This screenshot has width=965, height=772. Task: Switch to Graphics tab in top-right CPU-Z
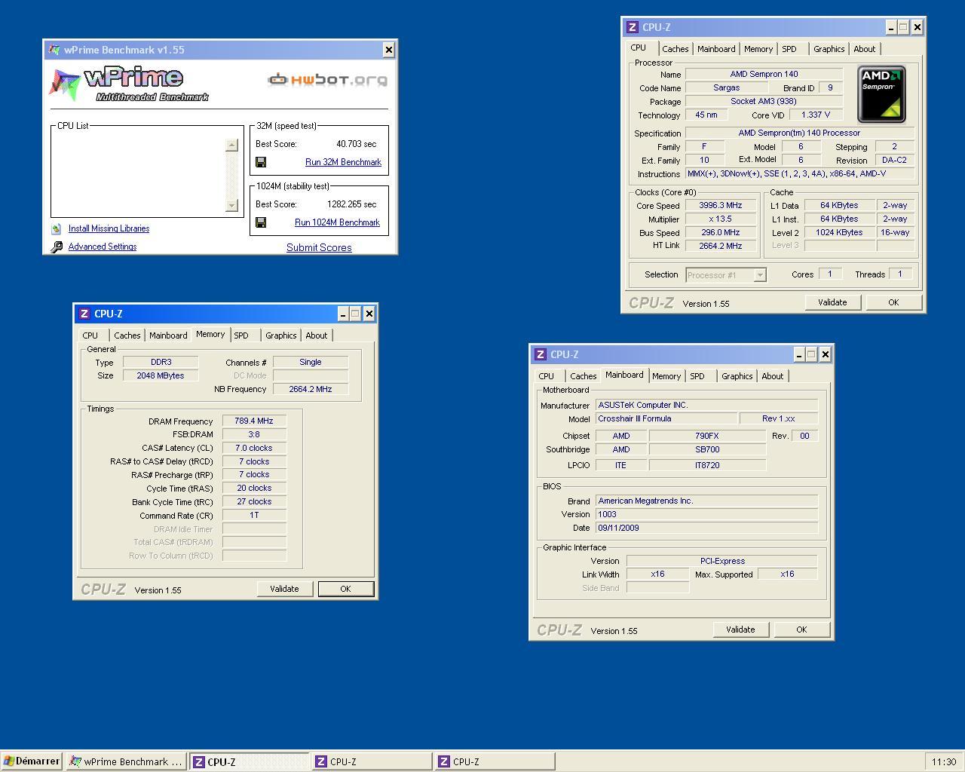coord(829,49)
